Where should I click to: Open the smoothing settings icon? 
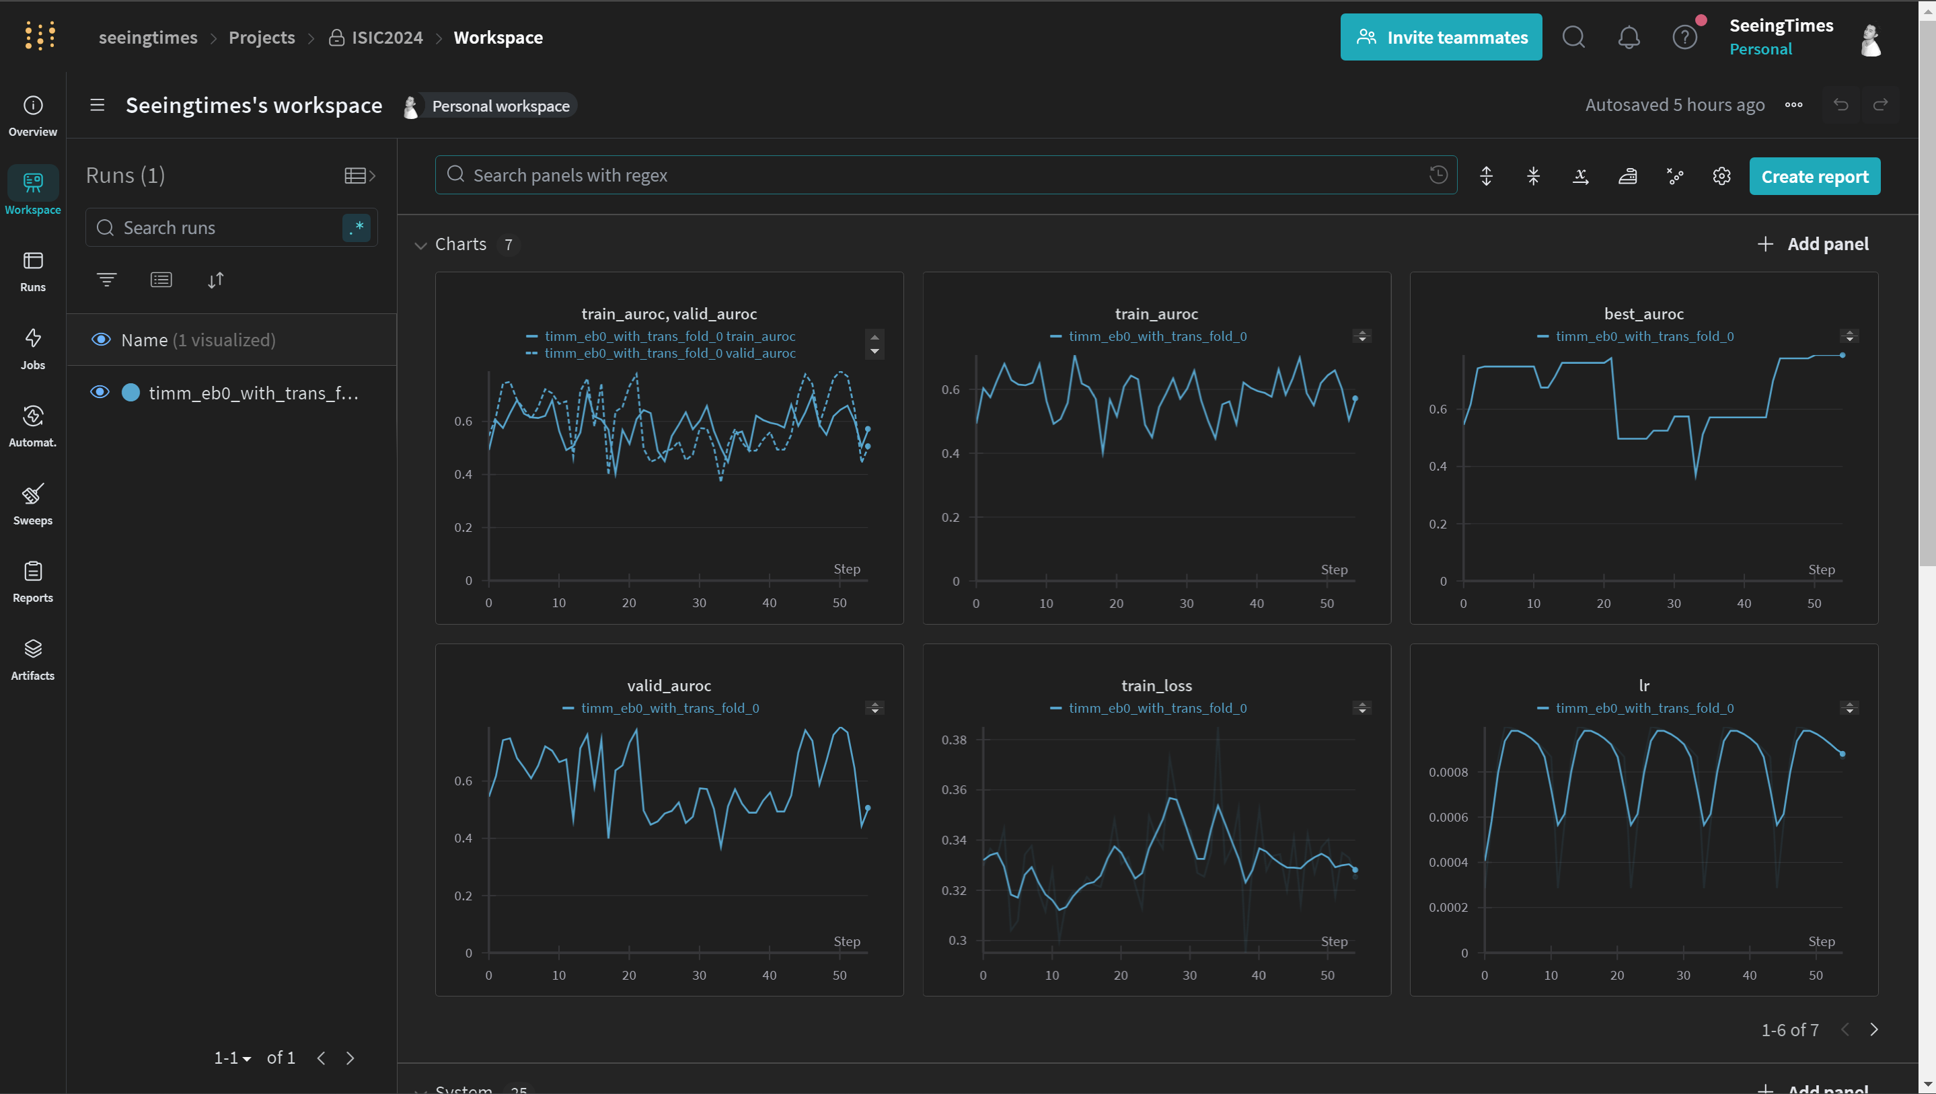1628,175
